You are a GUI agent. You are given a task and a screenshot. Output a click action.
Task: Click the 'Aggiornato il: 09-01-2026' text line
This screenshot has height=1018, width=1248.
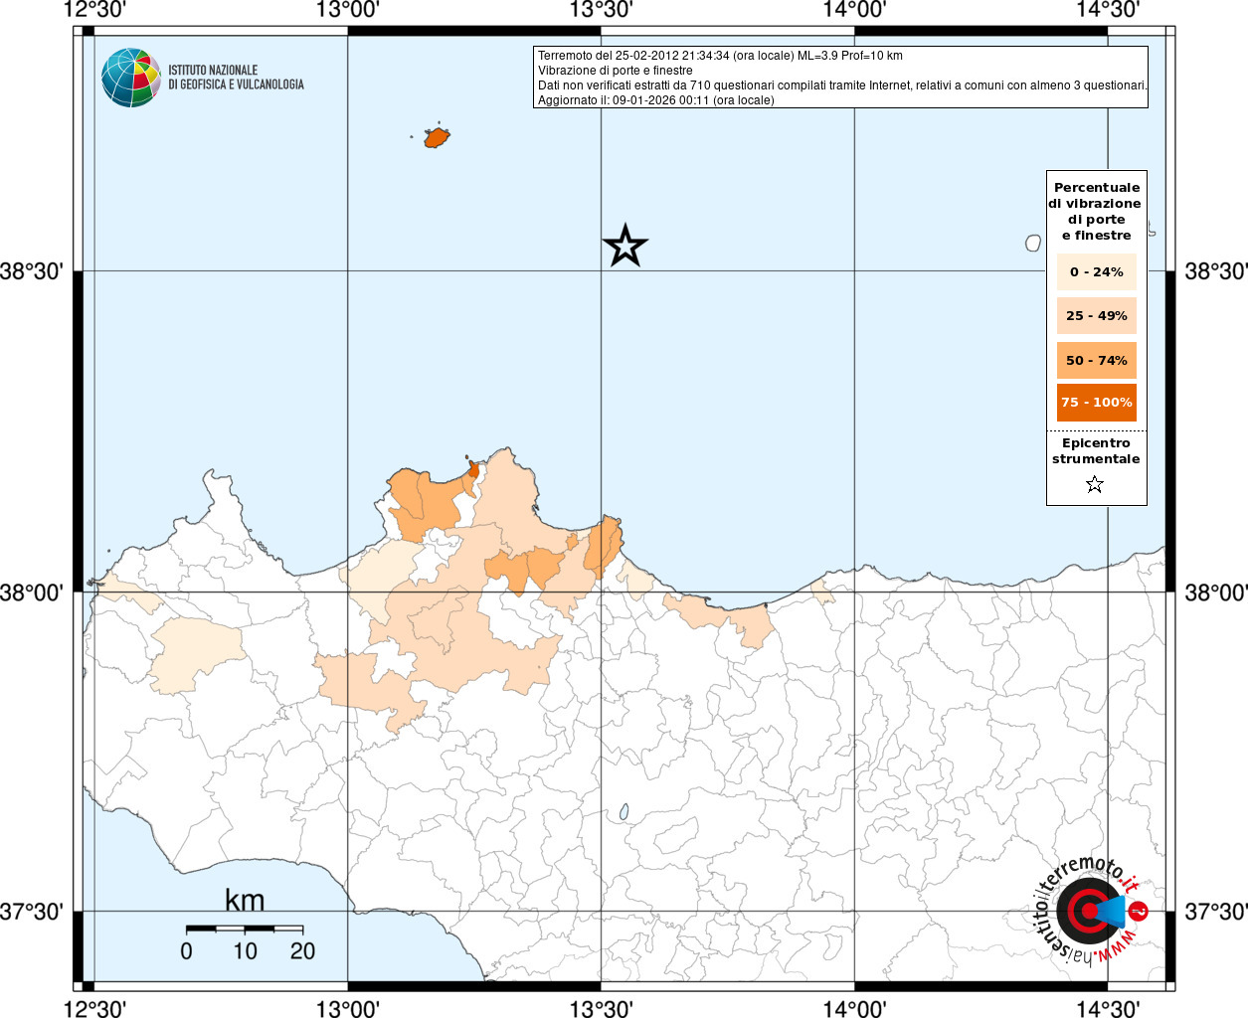coord(655,100)
